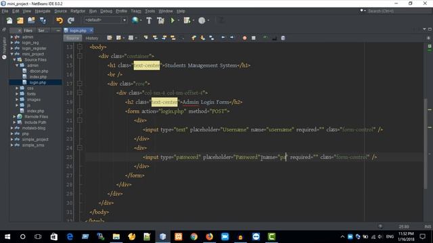Click the browser globe icon
Screen dimensions: 433x243
coord(135,20)
